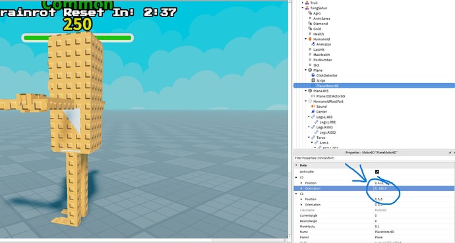Click the Parent value Plane
This screenshot has height=243, width=455.
(414, 237)
